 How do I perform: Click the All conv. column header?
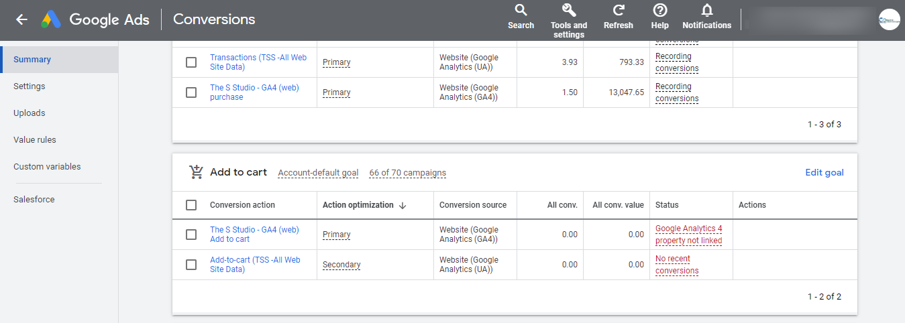(562, 205)
